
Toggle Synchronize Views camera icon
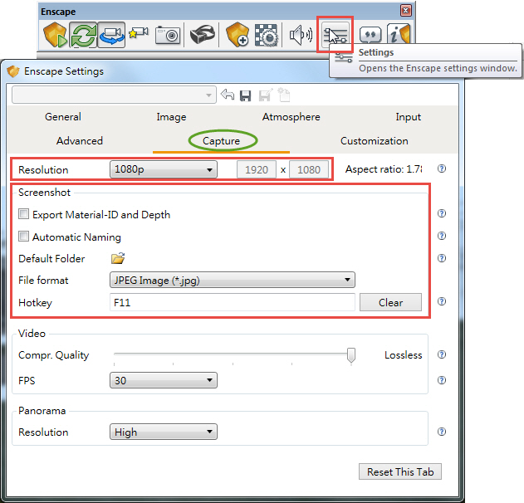111,35
